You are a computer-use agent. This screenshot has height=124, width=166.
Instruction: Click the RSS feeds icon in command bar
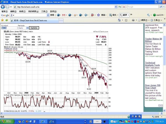[126, 20]
